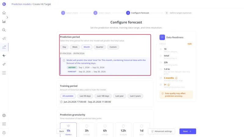
Task: Select 1d daily granularity
Action: tap(142, 130)
